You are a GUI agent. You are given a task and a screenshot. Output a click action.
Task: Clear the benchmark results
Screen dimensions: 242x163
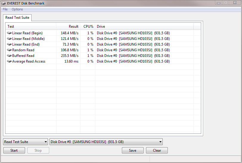pos(157,150)
